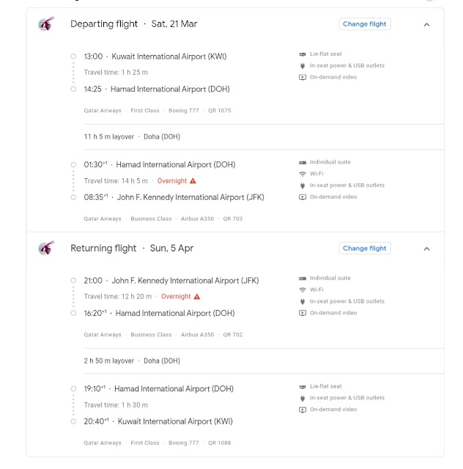This screenshot has height=469, width=463.
Task: Click the Qatar Airways logo beside Departing flight
Action: pos(46,24)
